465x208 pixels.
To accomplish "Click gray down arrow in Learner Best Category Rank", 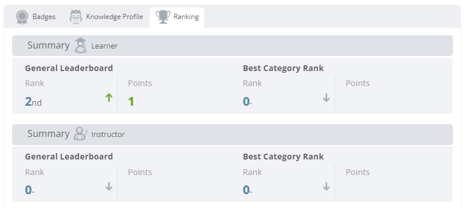I will pos(326,98).
